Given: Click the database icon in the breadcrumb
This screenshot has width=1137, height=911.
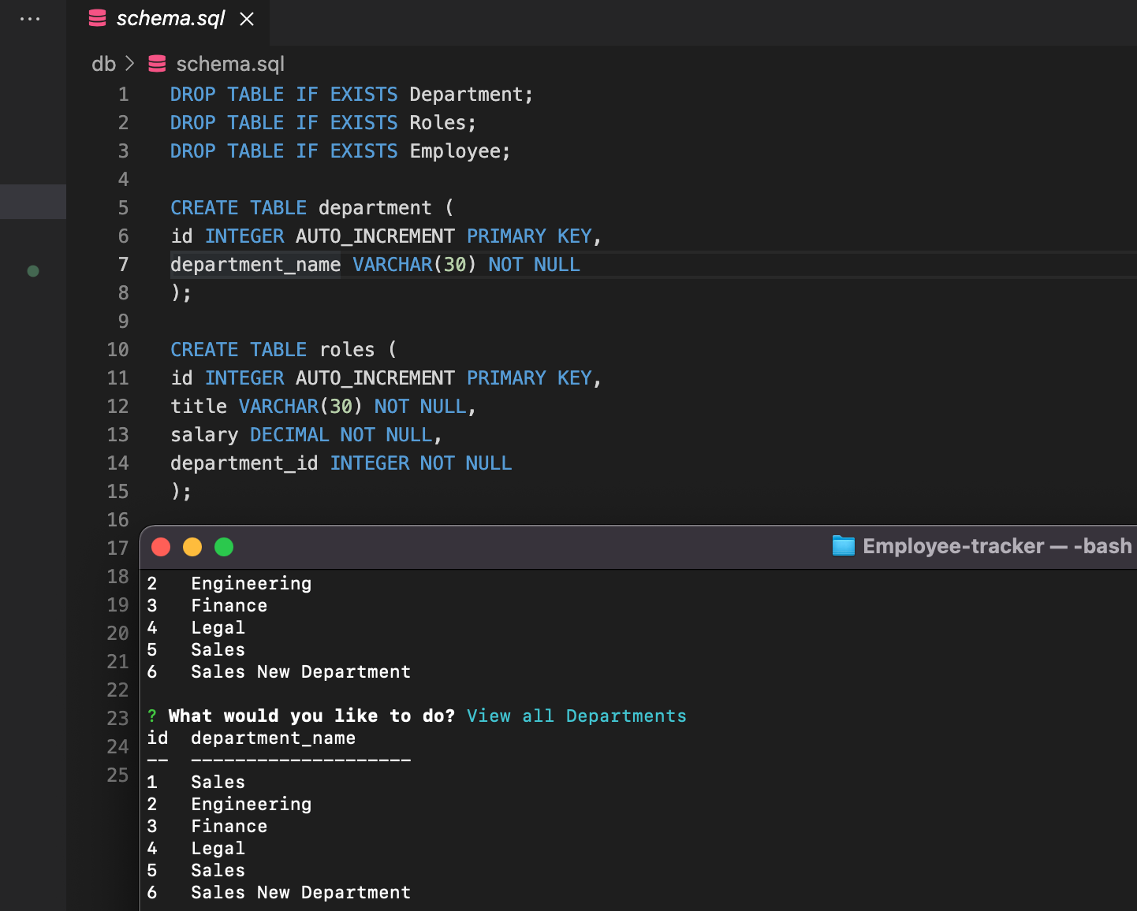Looking at the screenshot, I should point(158,64).
